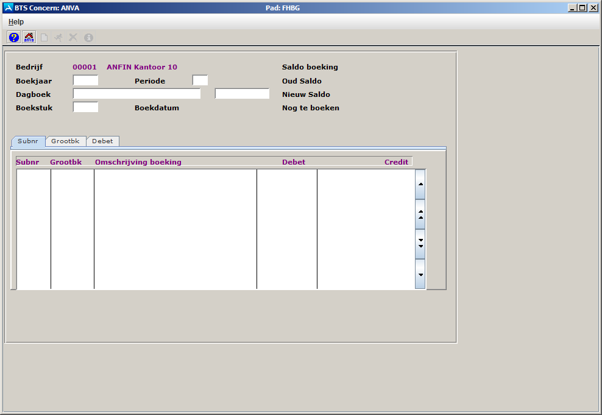Select the Debet tab
Image resolution: width=602 pixels, height=415 pixels.
tap(102, 141)
